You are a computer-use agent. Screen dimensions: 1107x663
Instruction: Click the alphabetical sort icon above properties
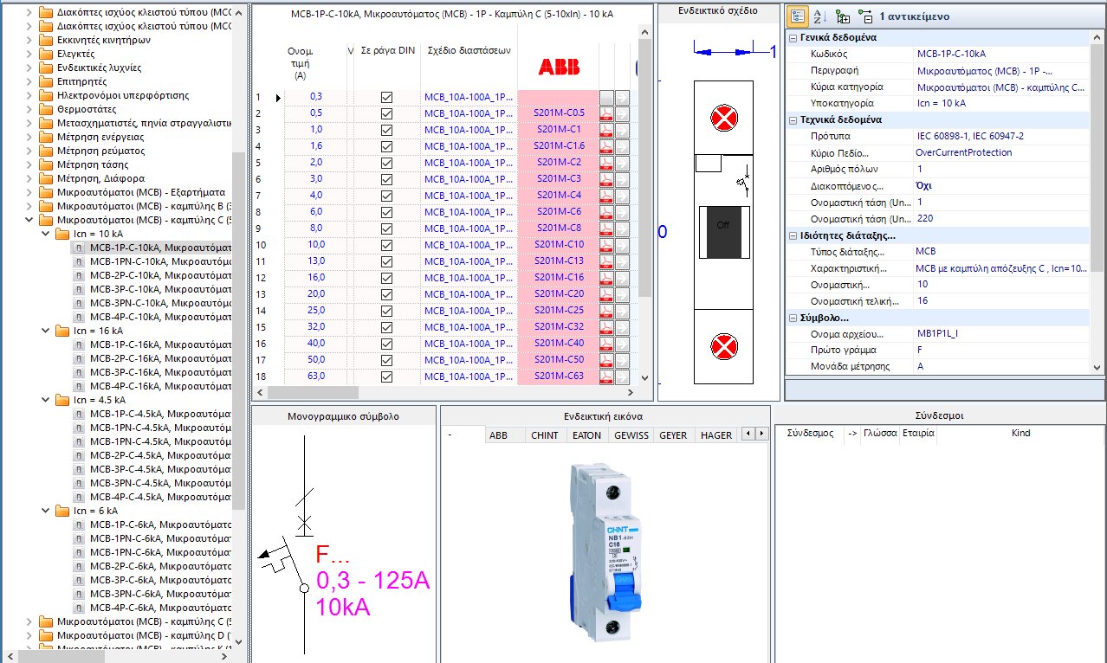click(819, 16)
